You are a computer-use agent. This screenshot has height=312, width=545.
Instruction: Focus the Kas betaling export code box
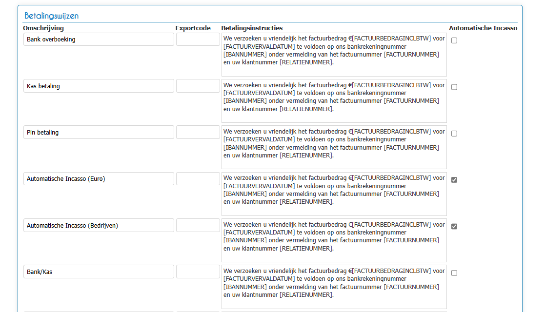198,86
